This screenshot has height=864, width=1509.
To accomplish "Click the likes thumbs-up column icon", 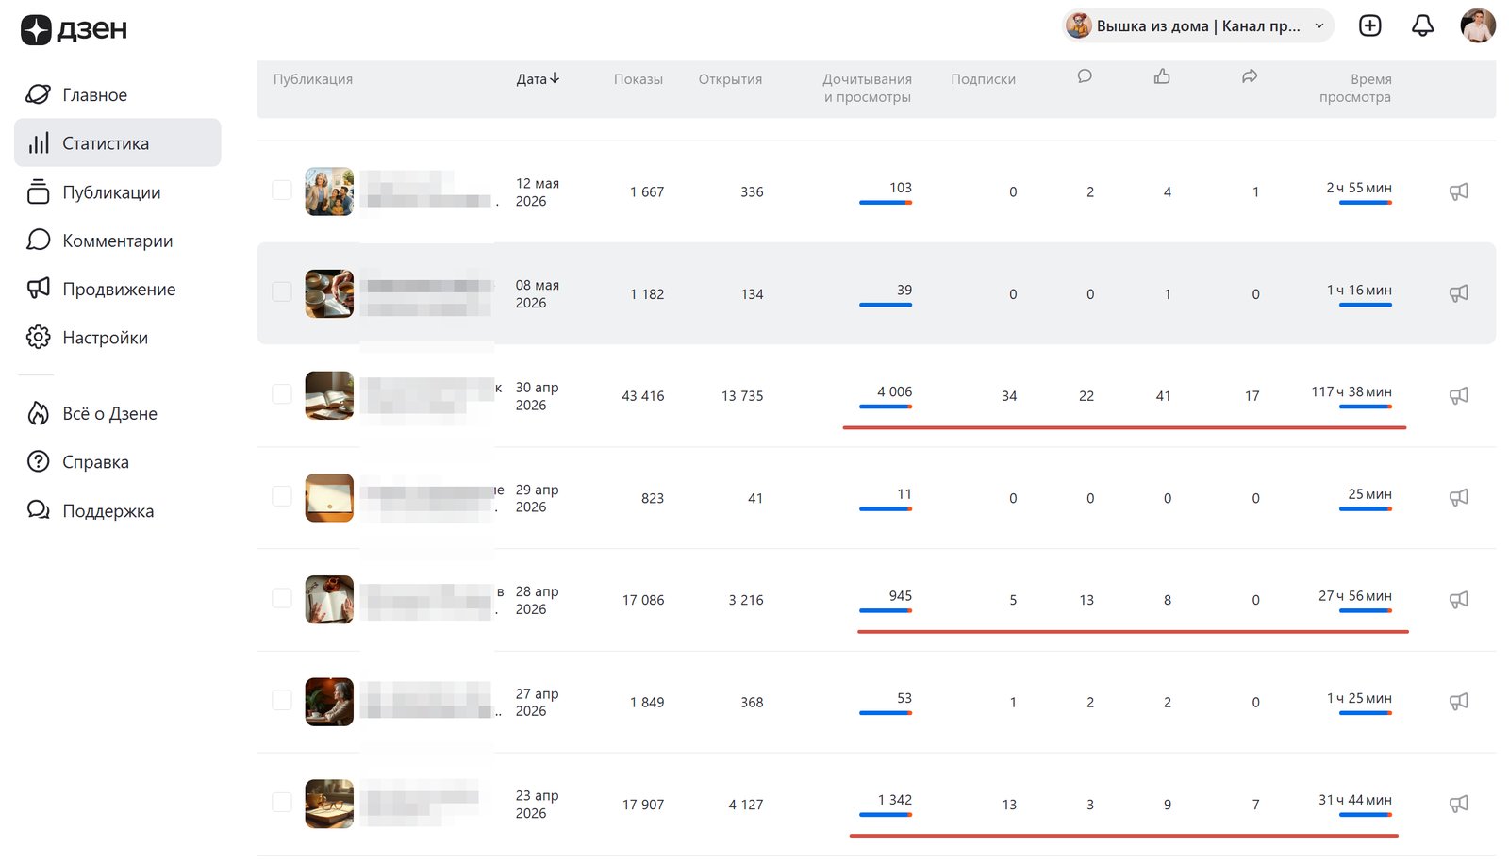I will [x=1162, y=76].
